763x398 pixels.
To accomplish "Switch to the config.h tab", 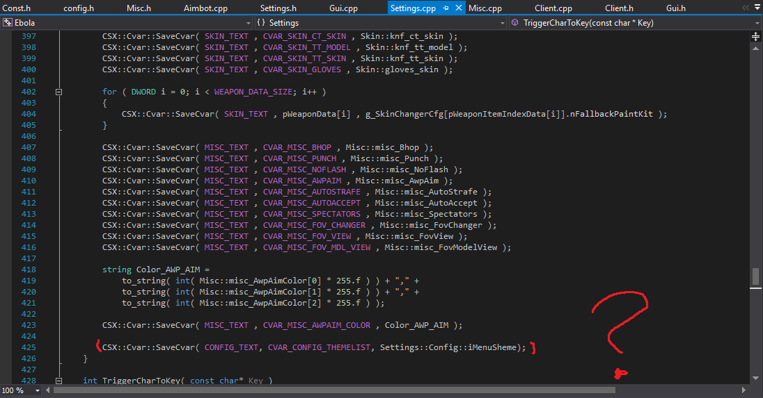I will click(x=79, y=8).
